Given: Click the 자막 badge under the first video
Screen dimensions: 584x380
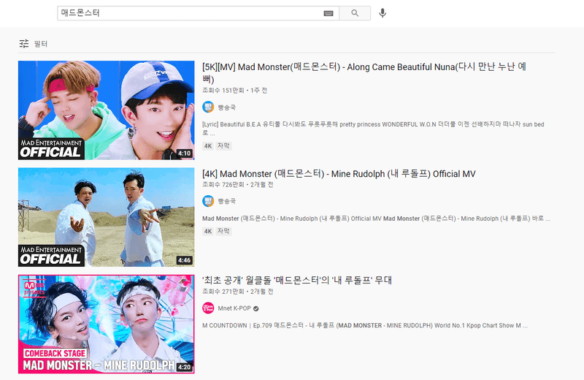Looking at the screenshot, I should [x=223, y=146].
